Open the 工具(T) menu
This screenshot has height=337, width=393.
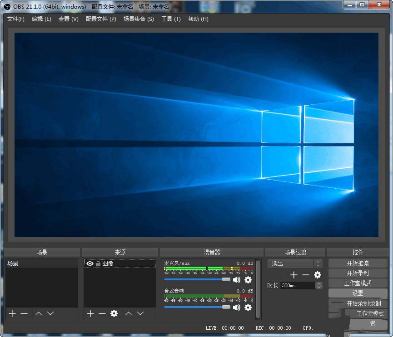pyautogui.click(x=171, y=19)
